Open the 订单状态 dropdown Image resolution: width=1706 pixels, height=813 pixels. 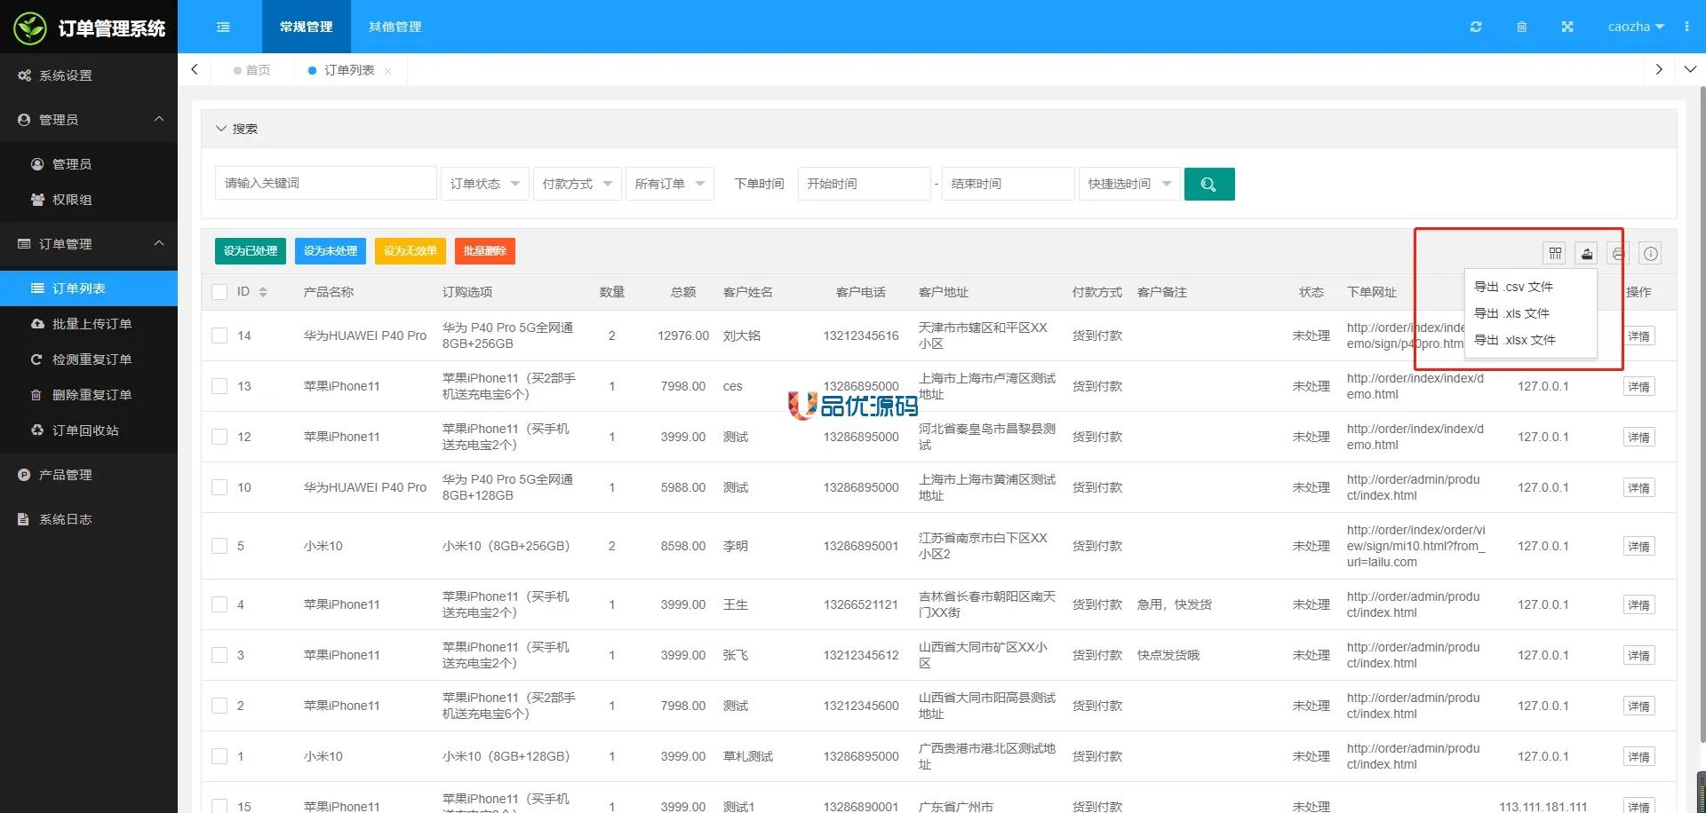tap(485, 184)
